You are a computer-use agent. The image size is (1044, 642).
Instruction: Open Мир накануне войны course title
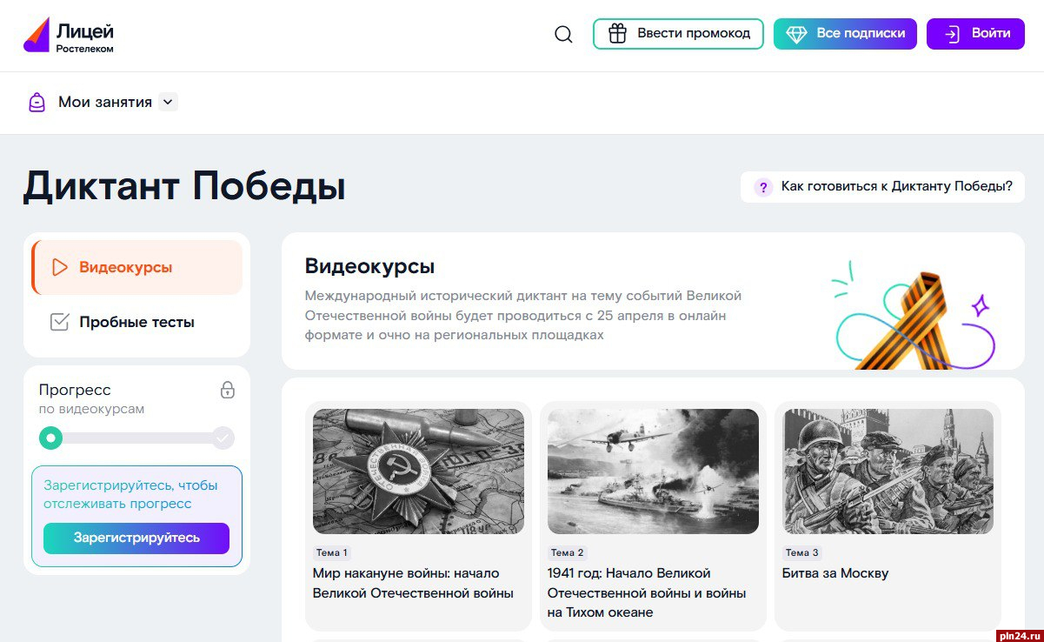click(x=413, y=584)
